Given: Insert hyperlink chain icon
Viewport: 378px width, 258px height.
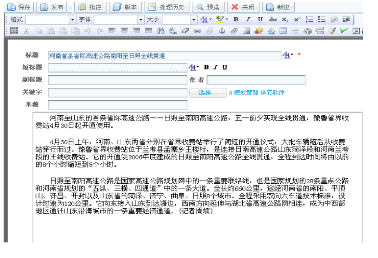Looking at the screenshot, I should coord(197,31).
